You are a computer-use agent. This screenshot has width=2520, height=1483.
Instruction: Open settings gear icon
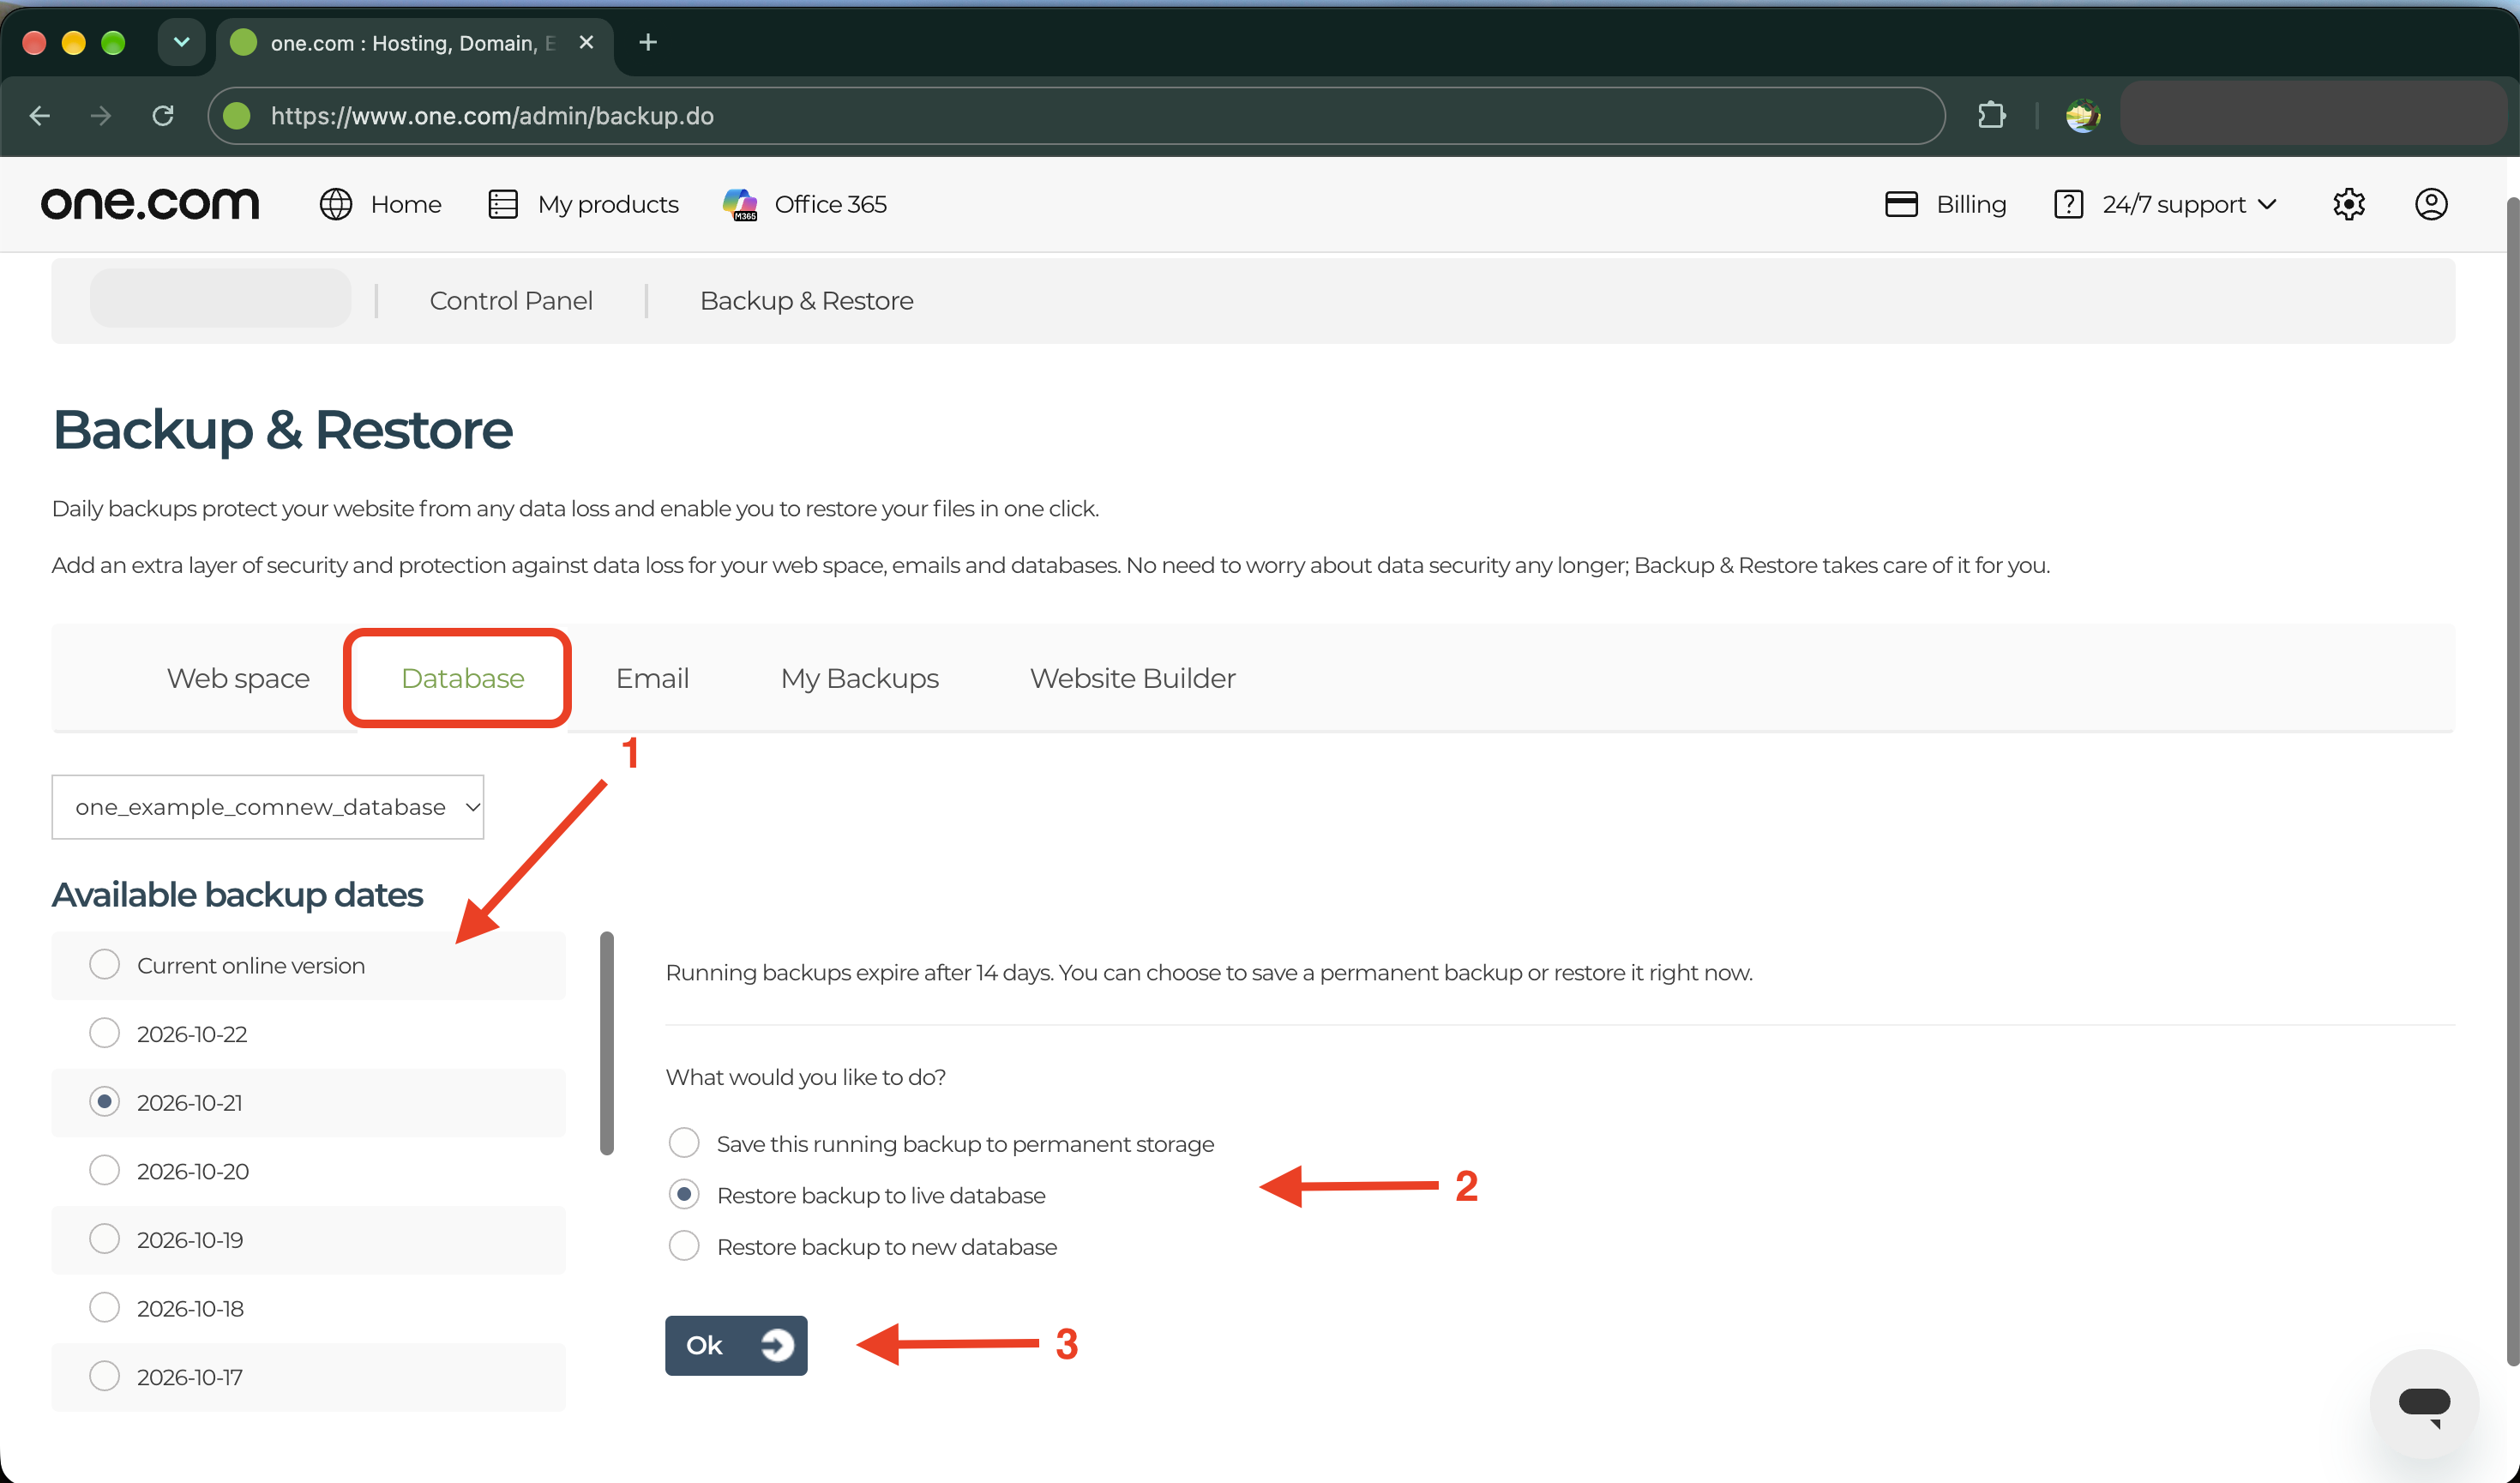[2348, 204]
